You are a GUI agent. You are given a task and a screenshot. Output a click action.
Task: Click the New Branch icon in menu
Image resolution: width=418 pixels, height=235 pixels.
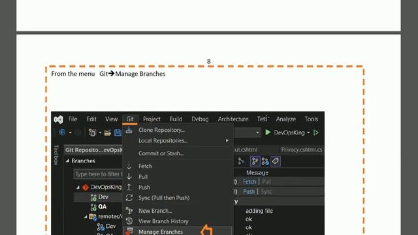[x=129, y=211]
